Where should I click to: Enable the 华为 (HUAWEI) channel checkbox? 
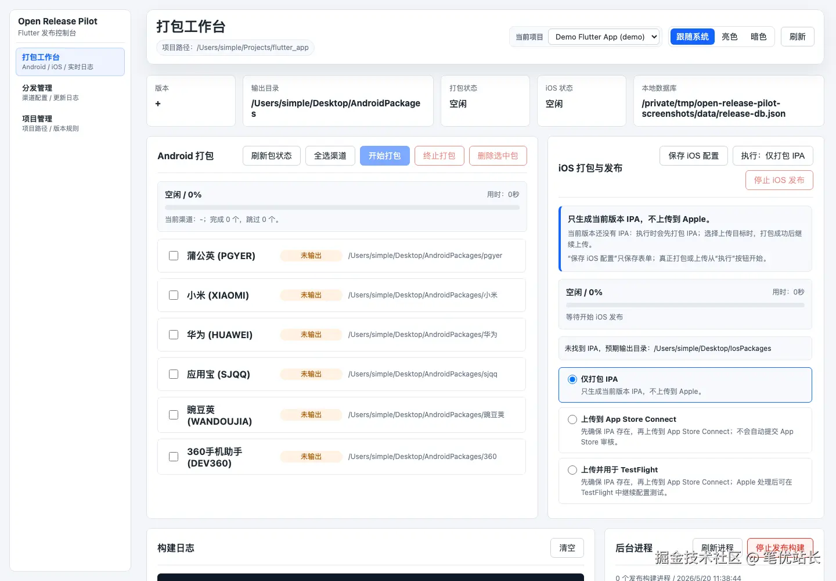(x=174, y=335)
